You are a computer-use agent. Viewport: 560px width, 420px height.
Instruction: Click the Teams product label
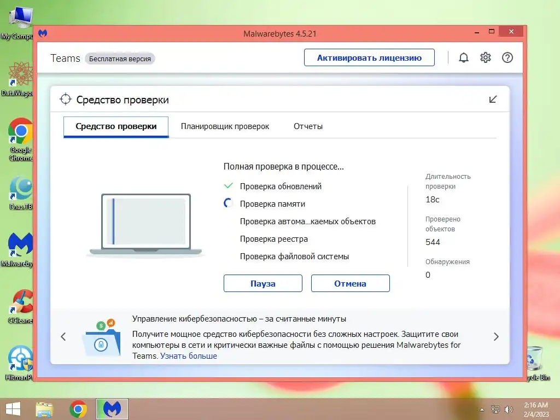click(x=66, y=58)
